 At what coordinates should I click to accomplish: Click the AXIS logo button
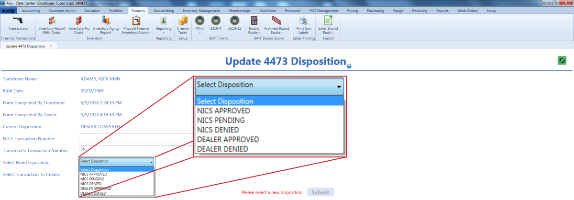click(x=10, y=10)
